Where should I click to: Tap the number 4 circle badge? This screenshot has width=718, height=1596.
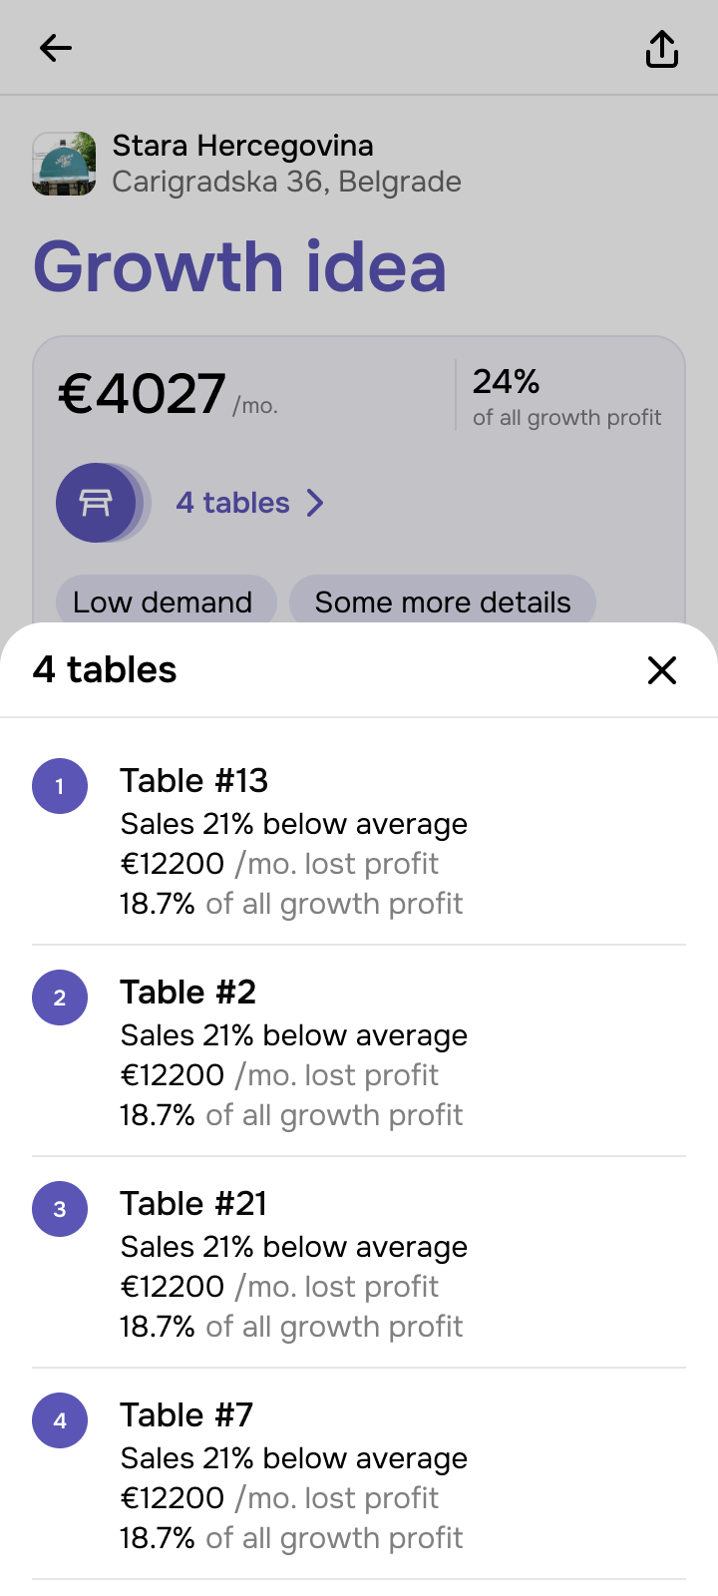tap(60, 1420)
